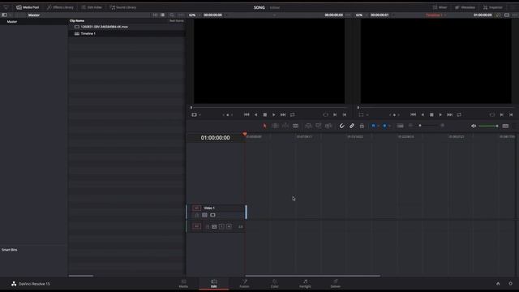Click Insert Clip edit button

tap(308, 126)
